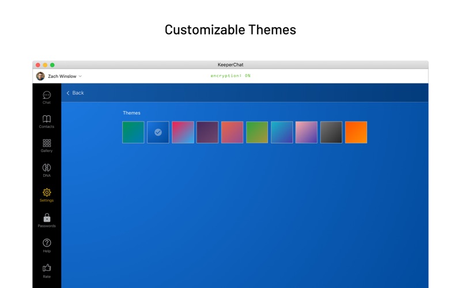
Task: Click the KeeperChat window title
Action: coord(231,65)
